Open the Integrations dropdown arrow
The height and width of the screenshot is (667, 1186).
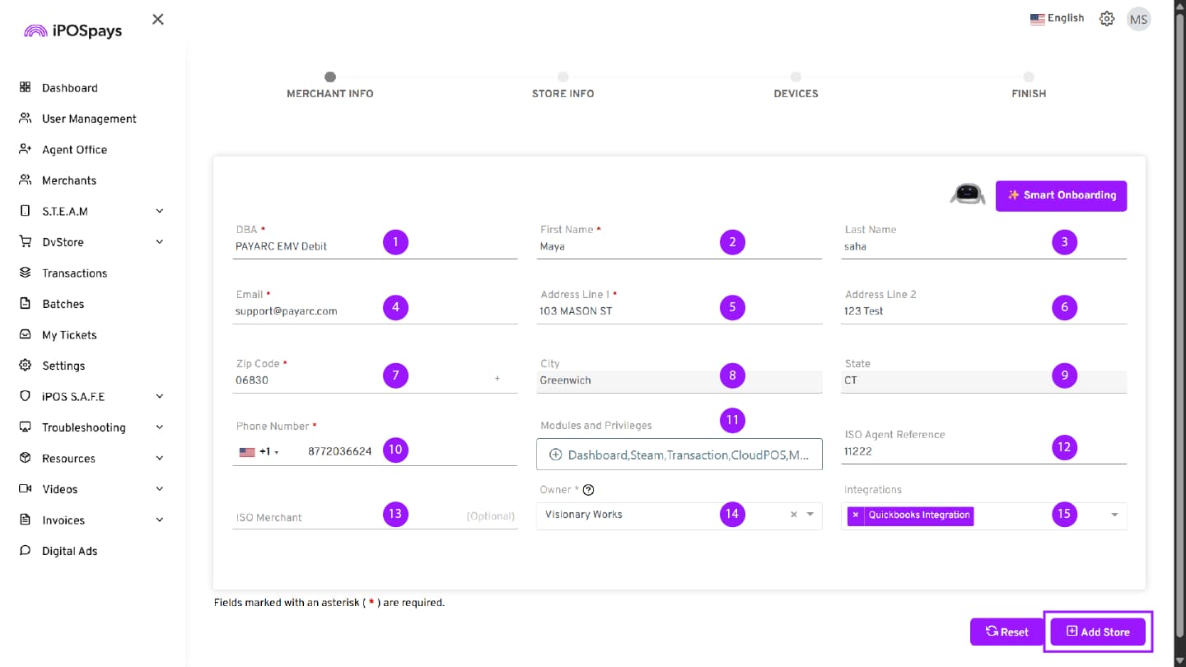coord(1114,515)
